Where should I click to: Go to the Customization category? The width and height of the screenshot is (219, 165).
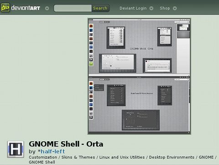(x=43, y=157)
